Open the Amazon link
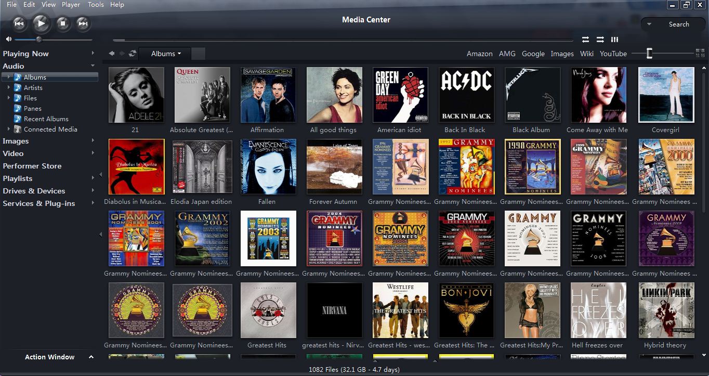Viewport: 709px width, 376px height. [480, 54]
